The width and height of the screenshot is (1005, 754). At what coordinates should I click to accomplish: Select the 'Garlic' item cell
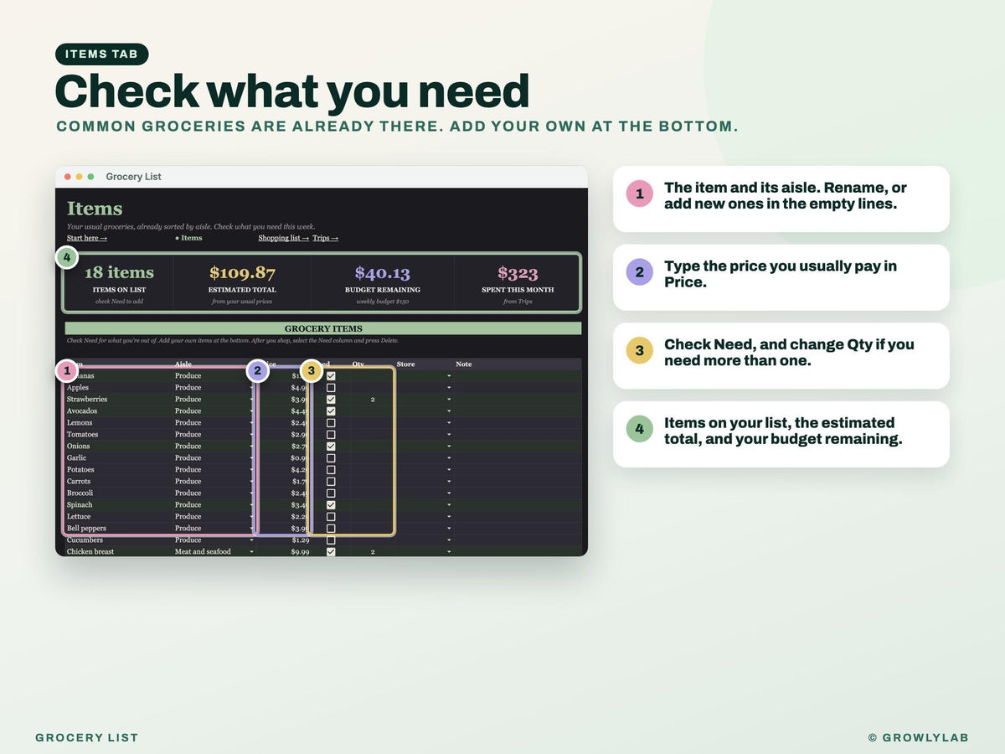point(119,458)
